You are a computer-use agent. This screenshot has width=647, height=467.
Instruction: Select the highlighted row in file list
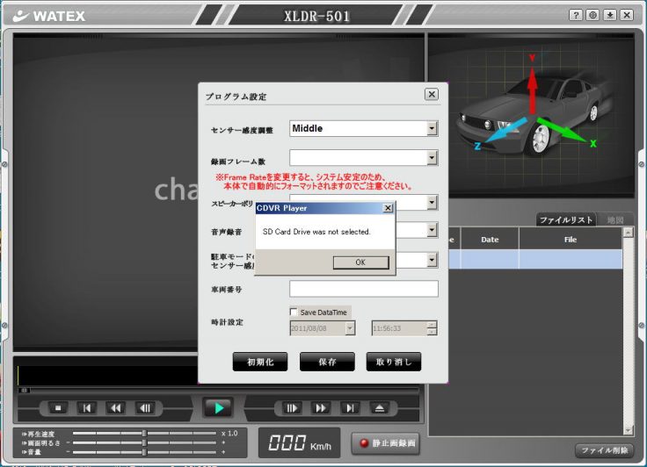click(535, 259)
